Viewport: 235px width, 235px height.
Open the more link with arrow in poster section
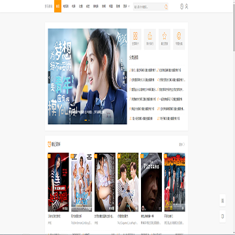click(x=182, y=144)
